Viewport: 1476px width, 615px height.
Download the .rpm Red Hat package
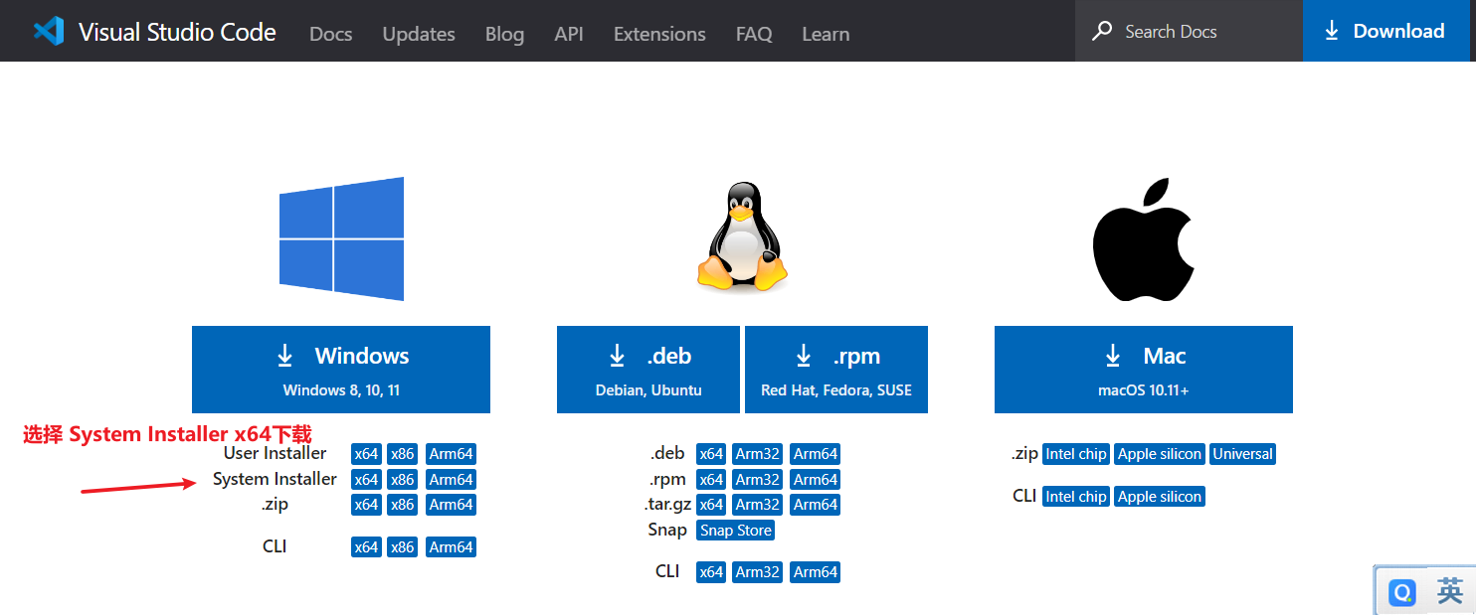pyautogui.click(x=836, y=370)
